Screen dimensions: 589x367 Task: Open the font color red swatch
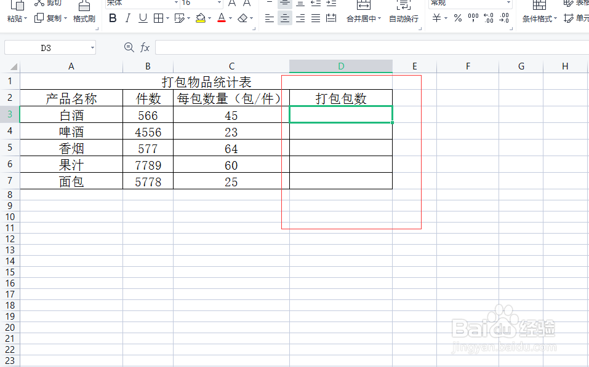tap(221, 18)
